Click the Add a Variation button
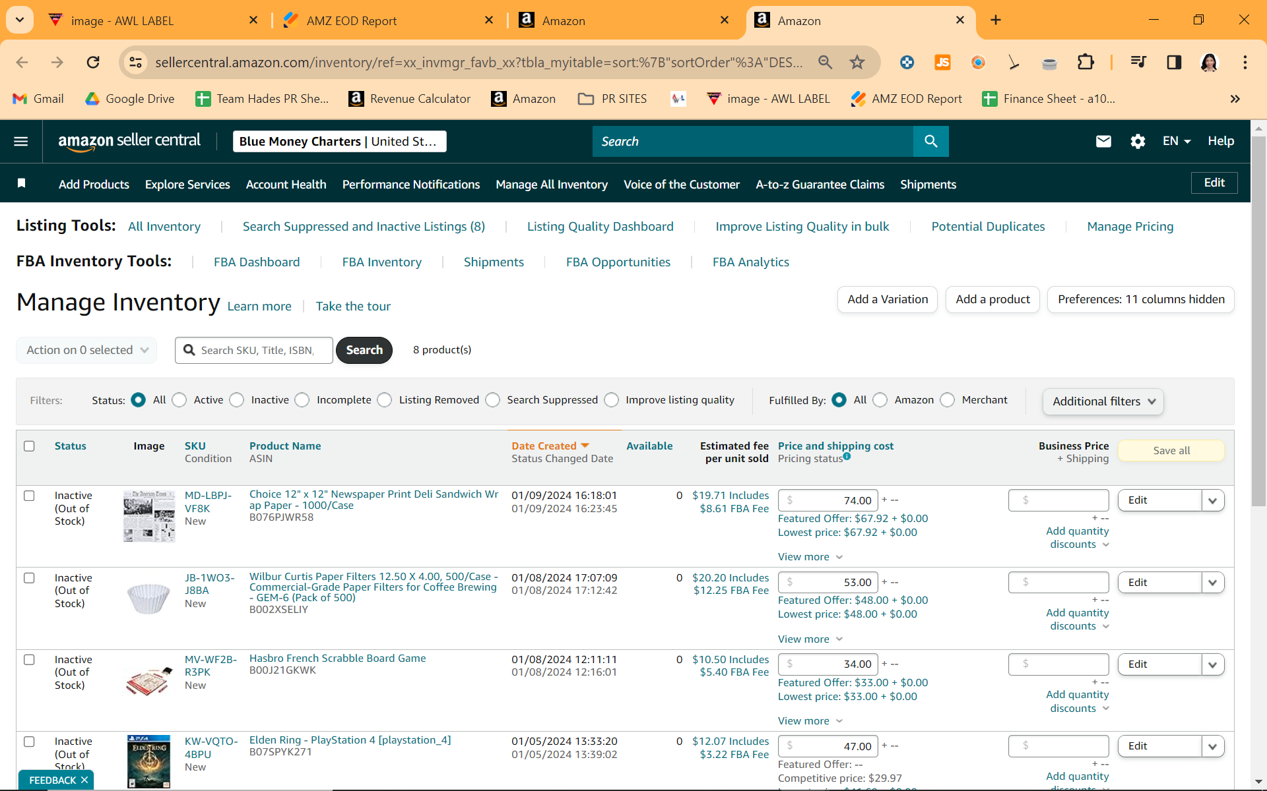Image resolution: width=1267 pixels, height=791 pixels. point(888,299)
